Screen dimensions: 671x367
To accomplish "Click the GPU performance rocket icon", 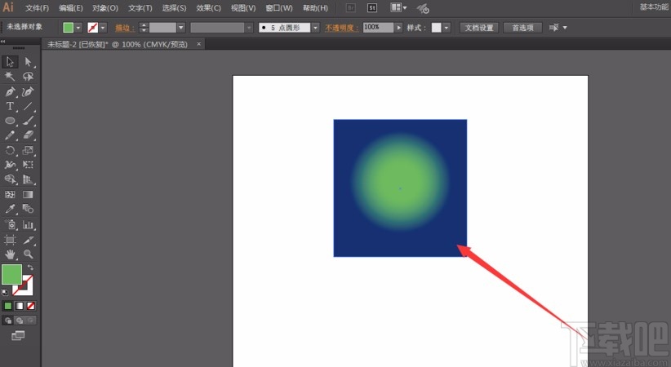I will click(x=423, y=8).
